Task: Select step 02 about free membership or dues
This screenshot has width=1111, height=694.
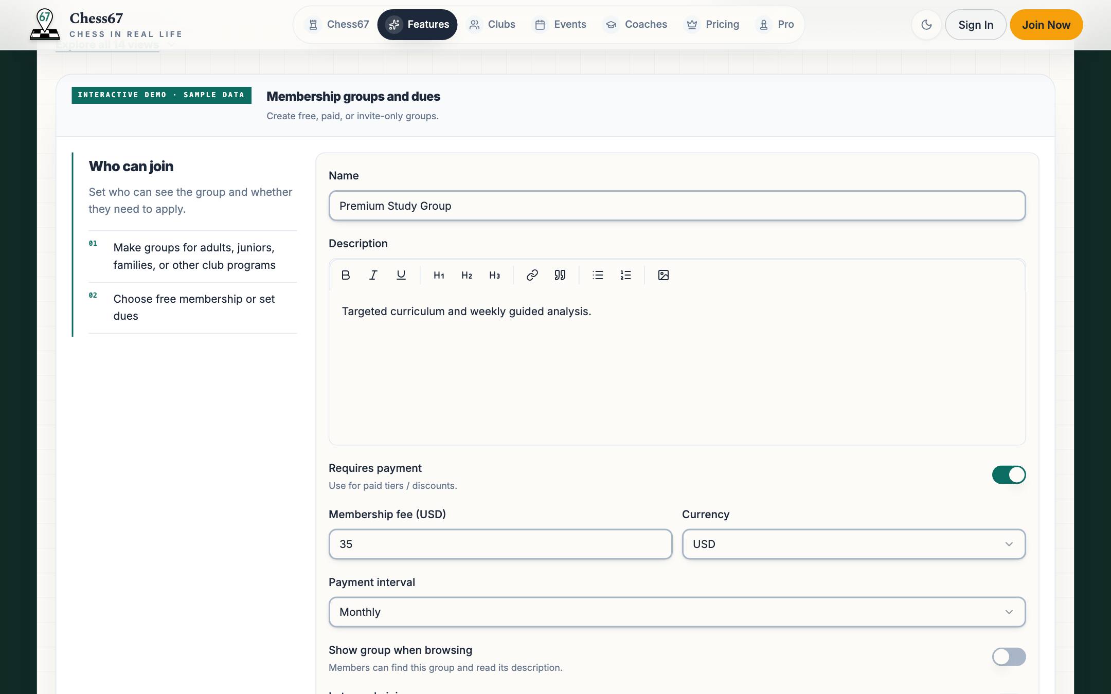Action: pos(193,307)
